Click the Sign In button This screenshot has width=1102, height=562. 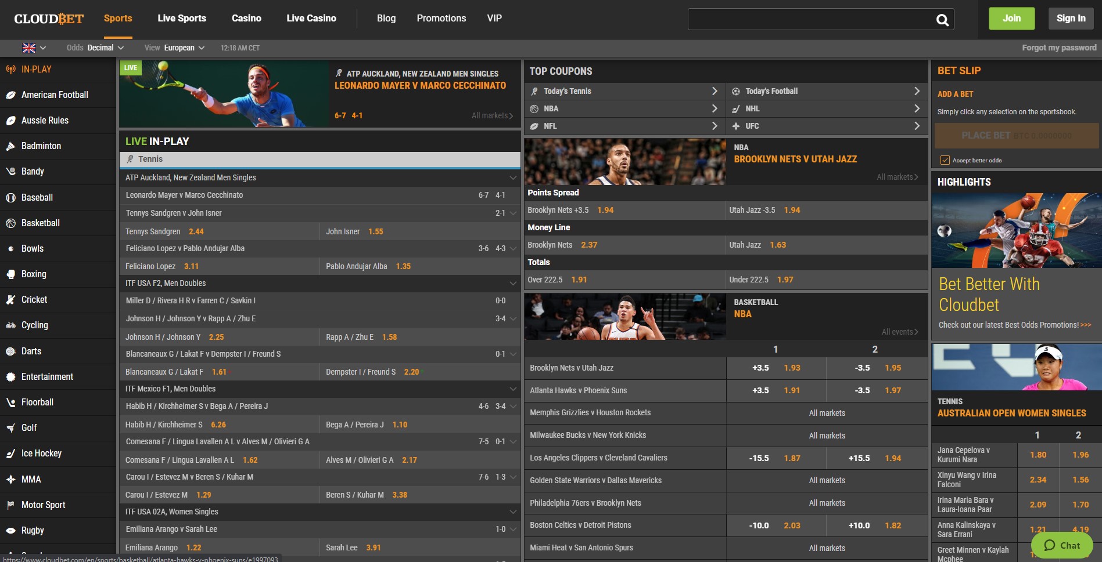1071,19
